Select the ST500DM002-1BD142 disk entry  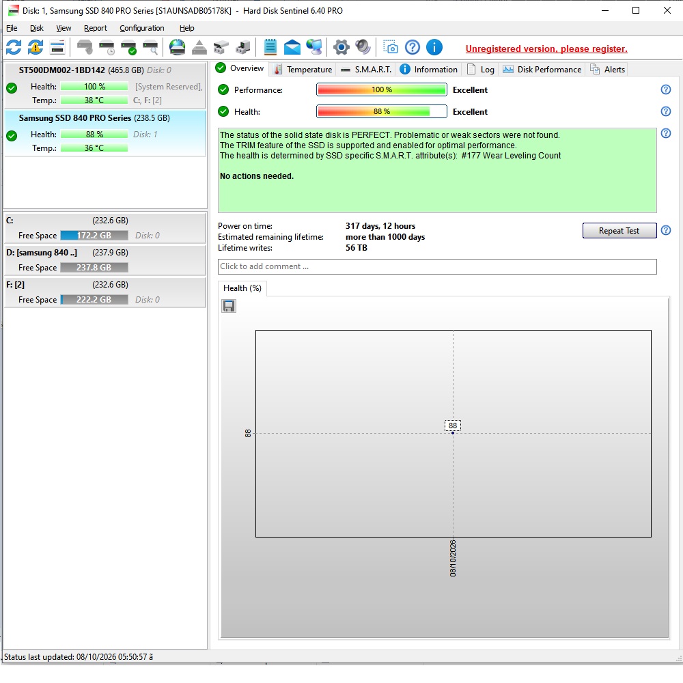105,85
